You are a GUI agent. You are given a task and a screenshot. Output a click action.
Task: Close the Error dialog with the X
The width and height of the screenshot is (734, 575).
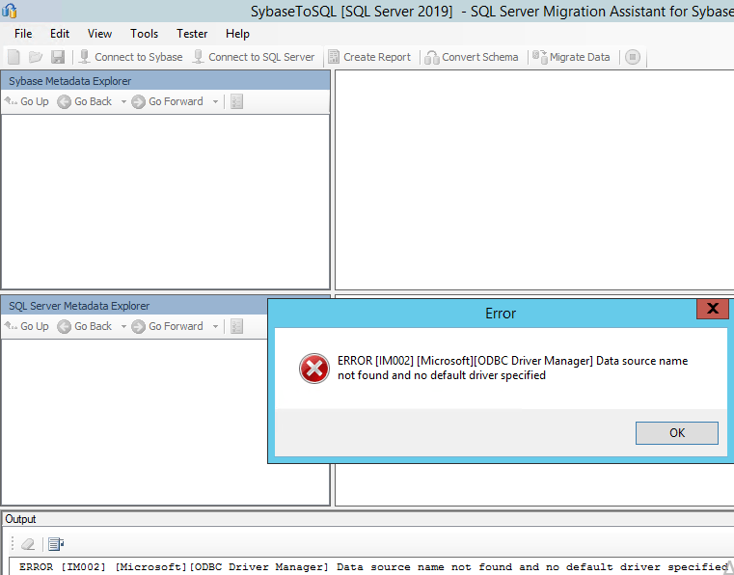pyautogui.click(x=713, y=309)
